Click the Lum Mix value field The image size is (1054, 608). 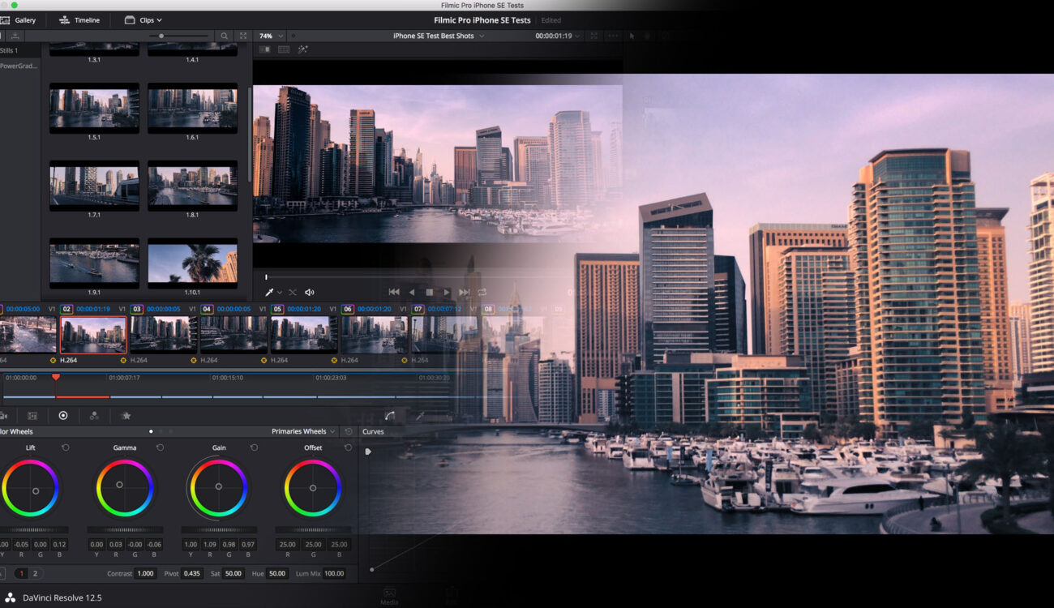334,573
